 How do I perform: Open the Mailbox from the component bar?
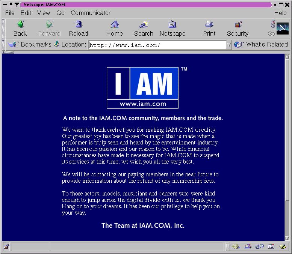coord(248,247)
